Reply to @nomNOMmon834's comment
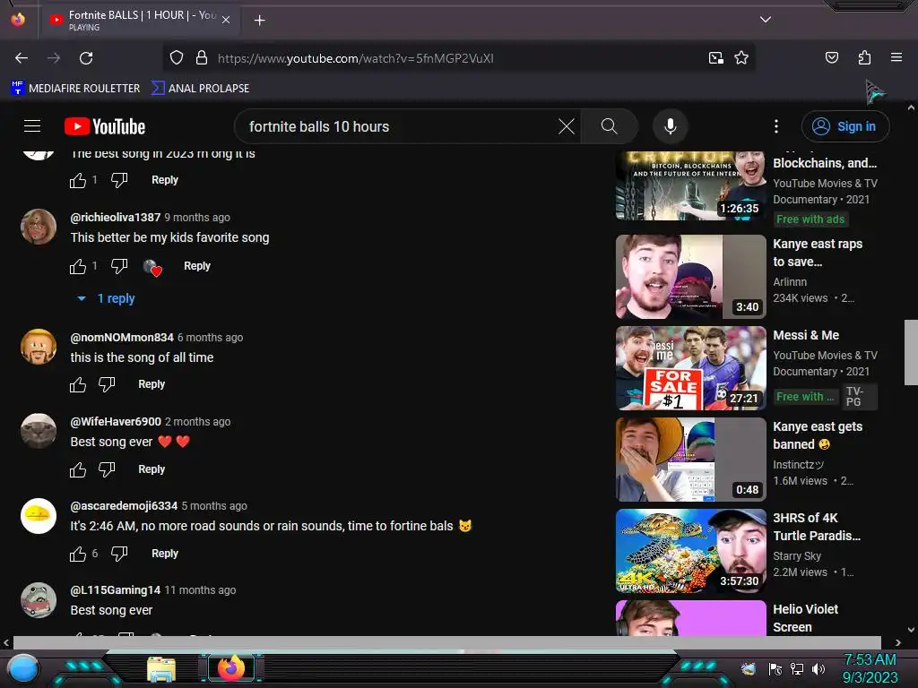918x688 pixels. tap(151, 383)
